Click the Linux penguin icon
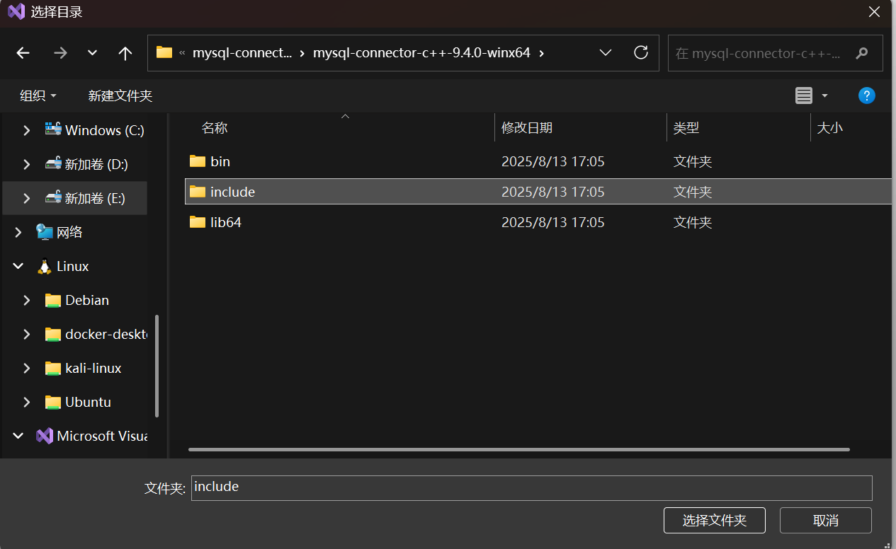 pos(45,266)
